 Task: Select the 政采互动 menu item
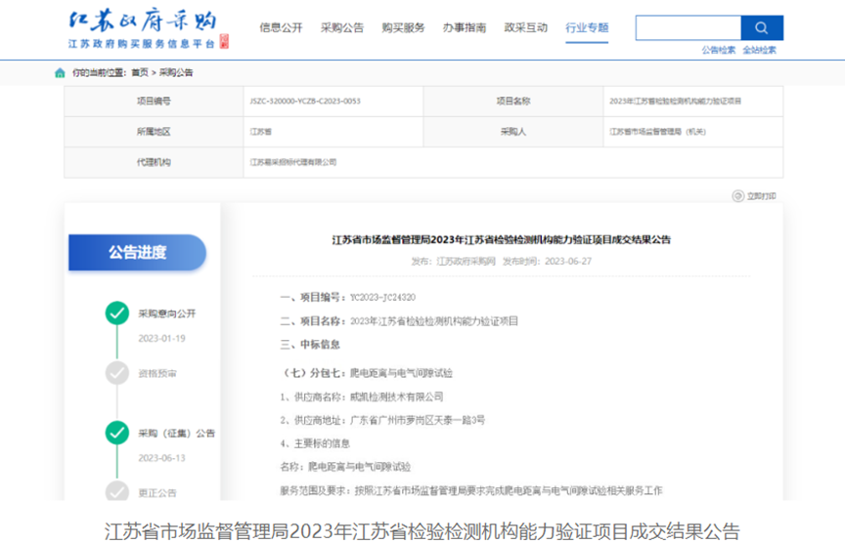pyautogui.click(x=525, y=28)
